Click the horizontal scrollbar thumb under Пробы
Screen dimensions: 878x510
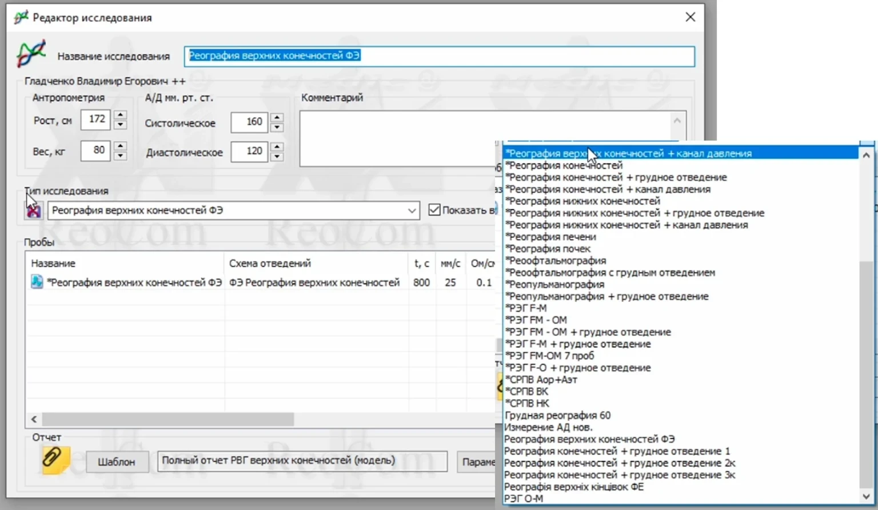pos(168,419)
